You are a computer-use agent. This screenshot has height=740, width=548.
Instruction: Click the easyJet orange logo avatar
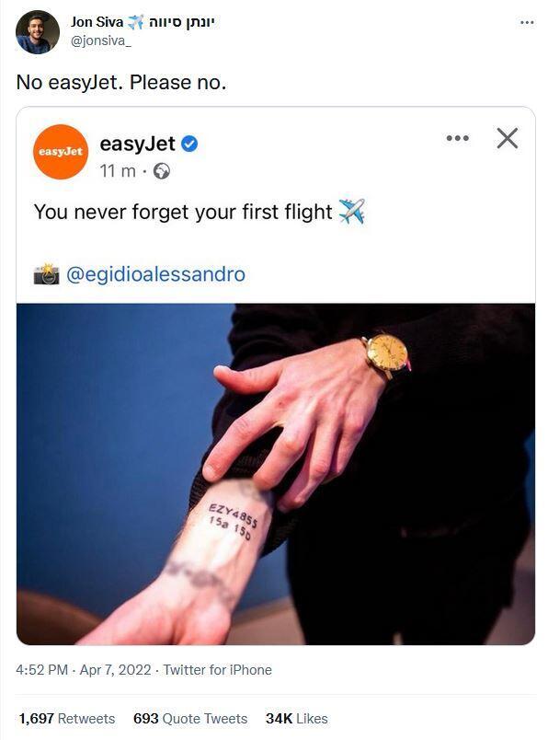coord(61,152)
